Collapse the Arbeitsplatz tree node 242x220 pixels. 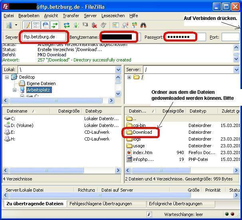pyautogui.click(x=14, y=90)
